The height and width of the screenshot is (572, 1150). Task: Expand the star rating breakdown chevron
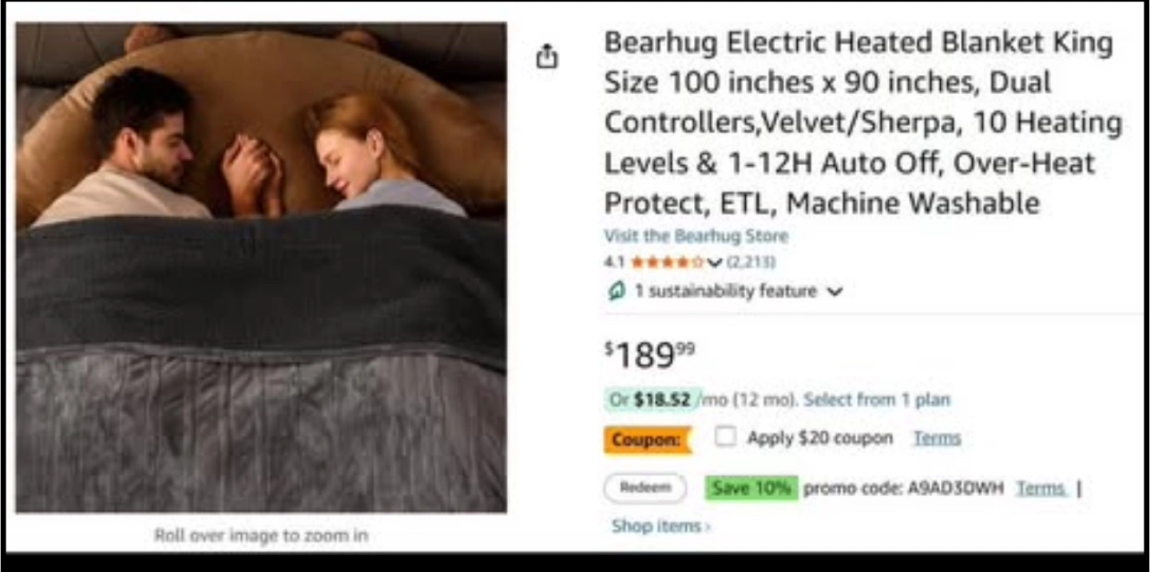(x=715, y=262)
